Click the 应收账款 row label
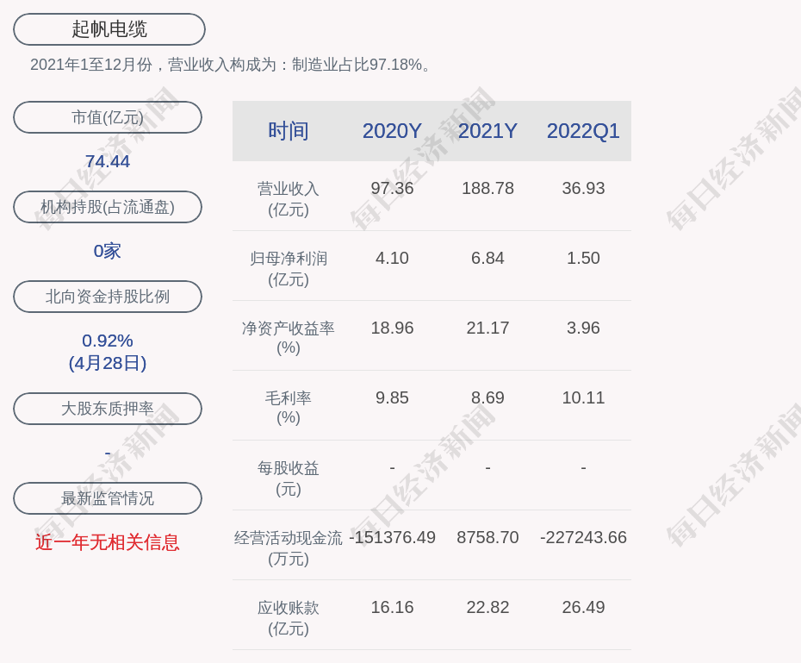 pos(289,618)
